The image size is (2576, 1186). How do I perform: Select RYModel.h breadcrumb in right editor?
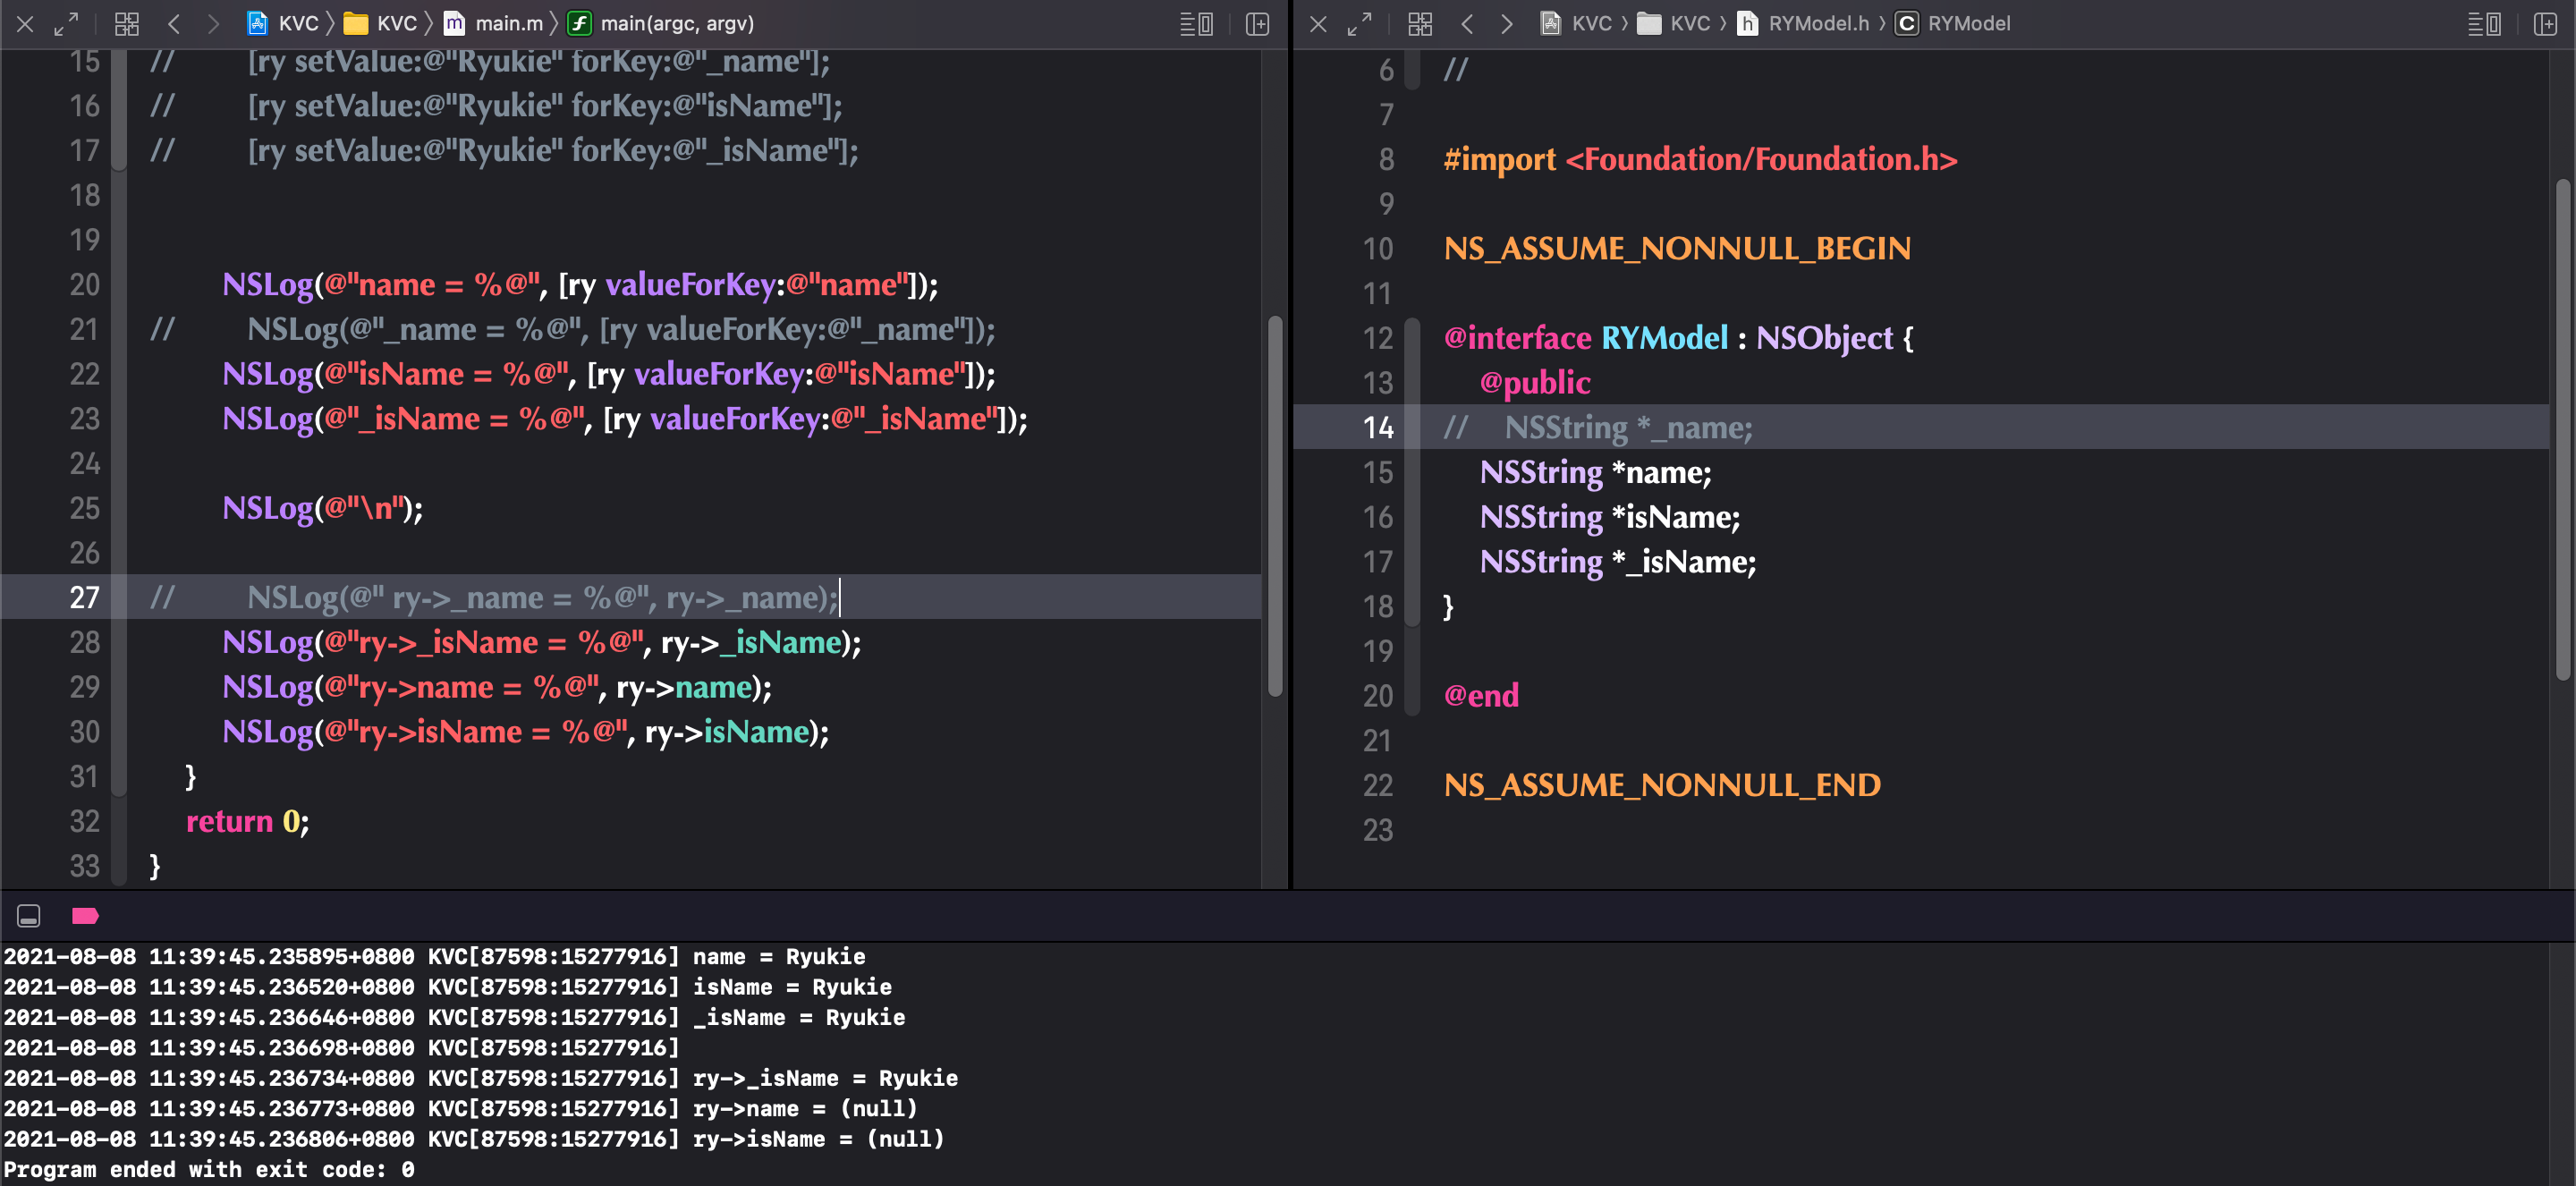coord(1803,23)
